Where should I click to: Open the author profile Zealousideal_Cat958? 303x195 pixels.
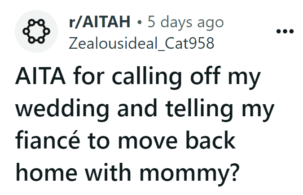(x=141, y=43)
